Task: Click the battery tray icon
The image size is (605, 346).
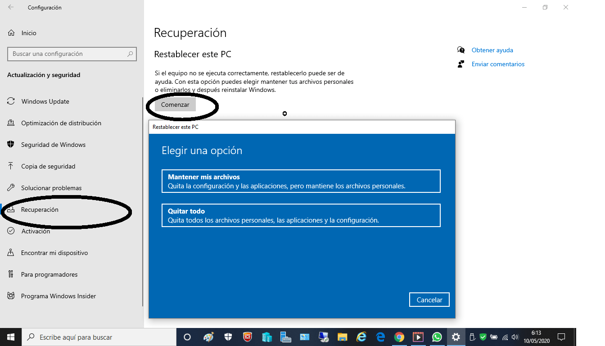Action: pyautogui.click(x=494, y=337)
